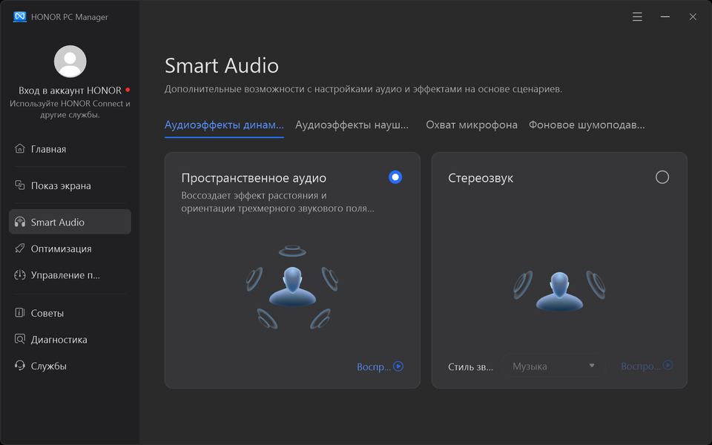This screenshot has height=445, width=712.
Task: Select the Пространственное аудио radio button
Action: [x=395, y=177]
